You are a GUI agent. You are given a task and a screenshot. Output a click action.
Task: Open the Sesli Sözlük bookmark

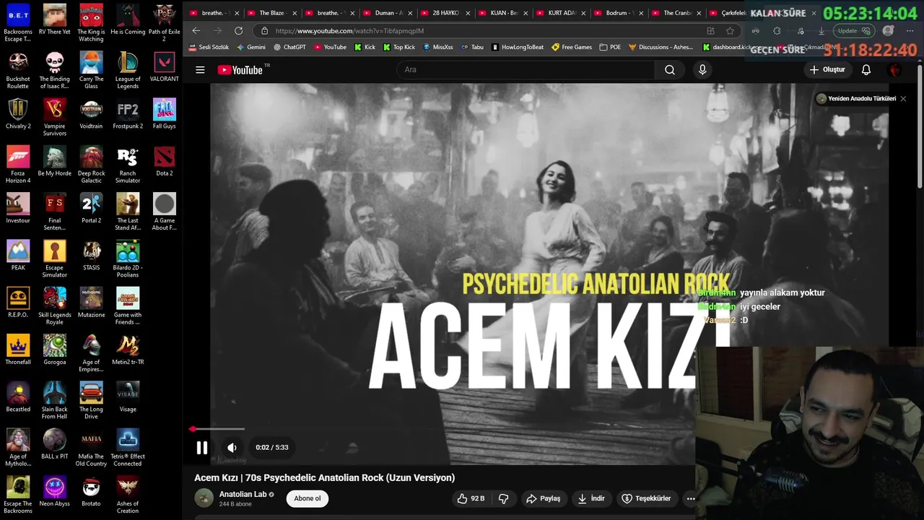pyautogui.click(x=209, y=47)
